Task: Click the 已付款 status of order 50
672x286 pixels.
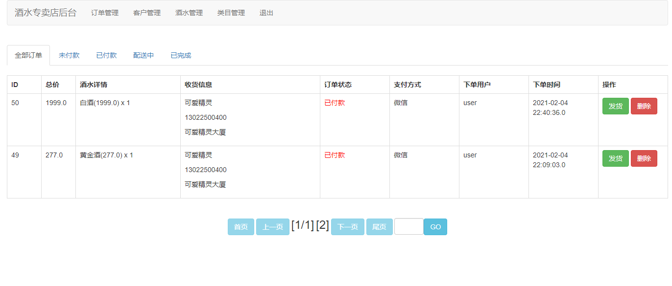Action: tap(335, 103)
